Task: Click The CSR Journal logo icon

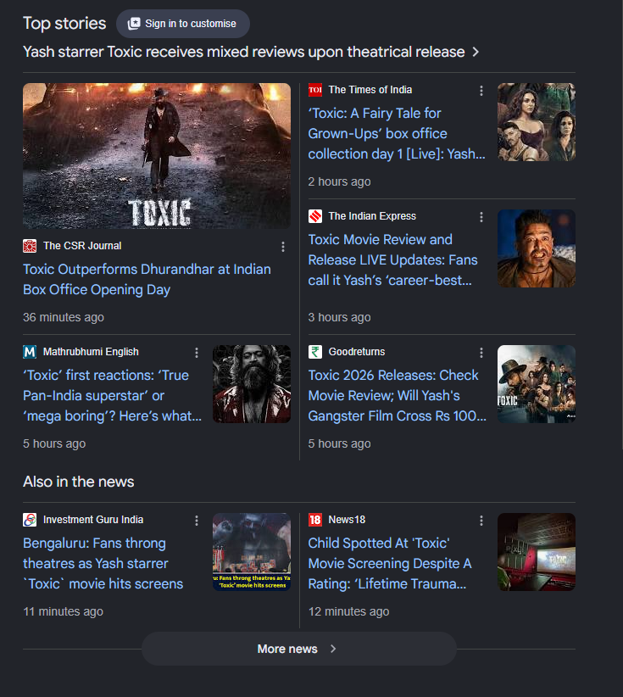Action: click(x=30, y=246)
